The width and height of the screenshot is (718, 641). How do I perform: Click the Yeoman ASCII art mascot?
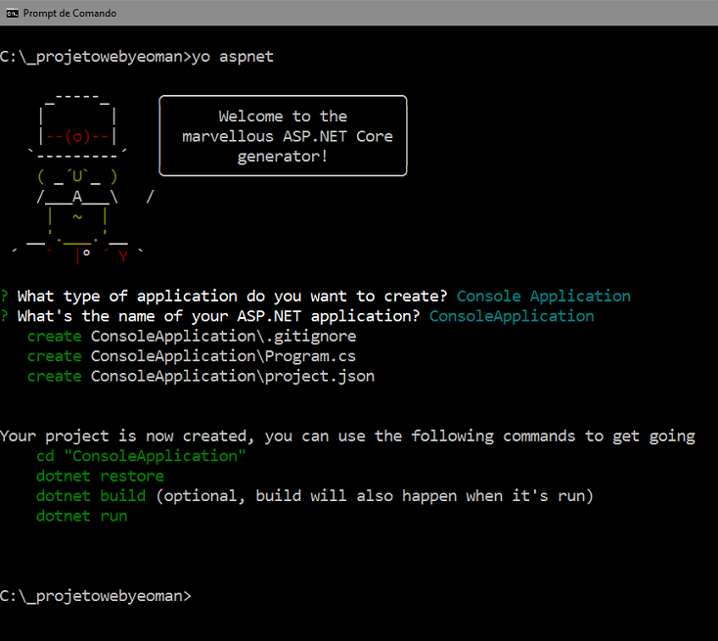(x=82, y=179)
